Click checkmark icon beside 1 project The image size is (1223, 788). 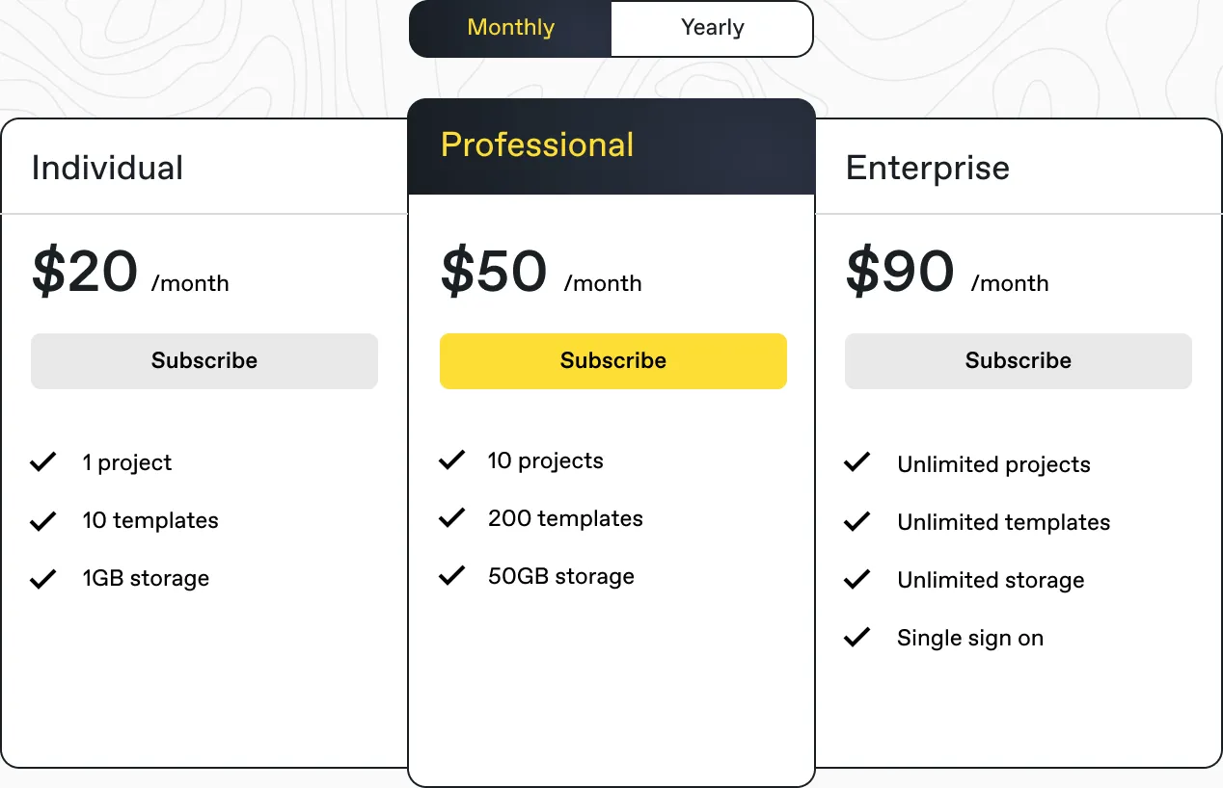(x=43, y=463)
